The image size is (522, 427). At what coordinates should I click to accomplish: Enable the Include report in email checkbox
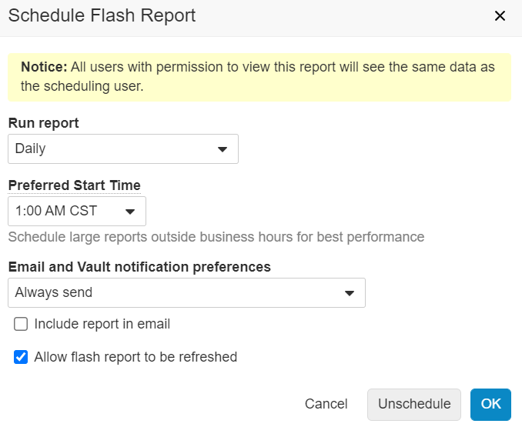[x=22, y=325]
